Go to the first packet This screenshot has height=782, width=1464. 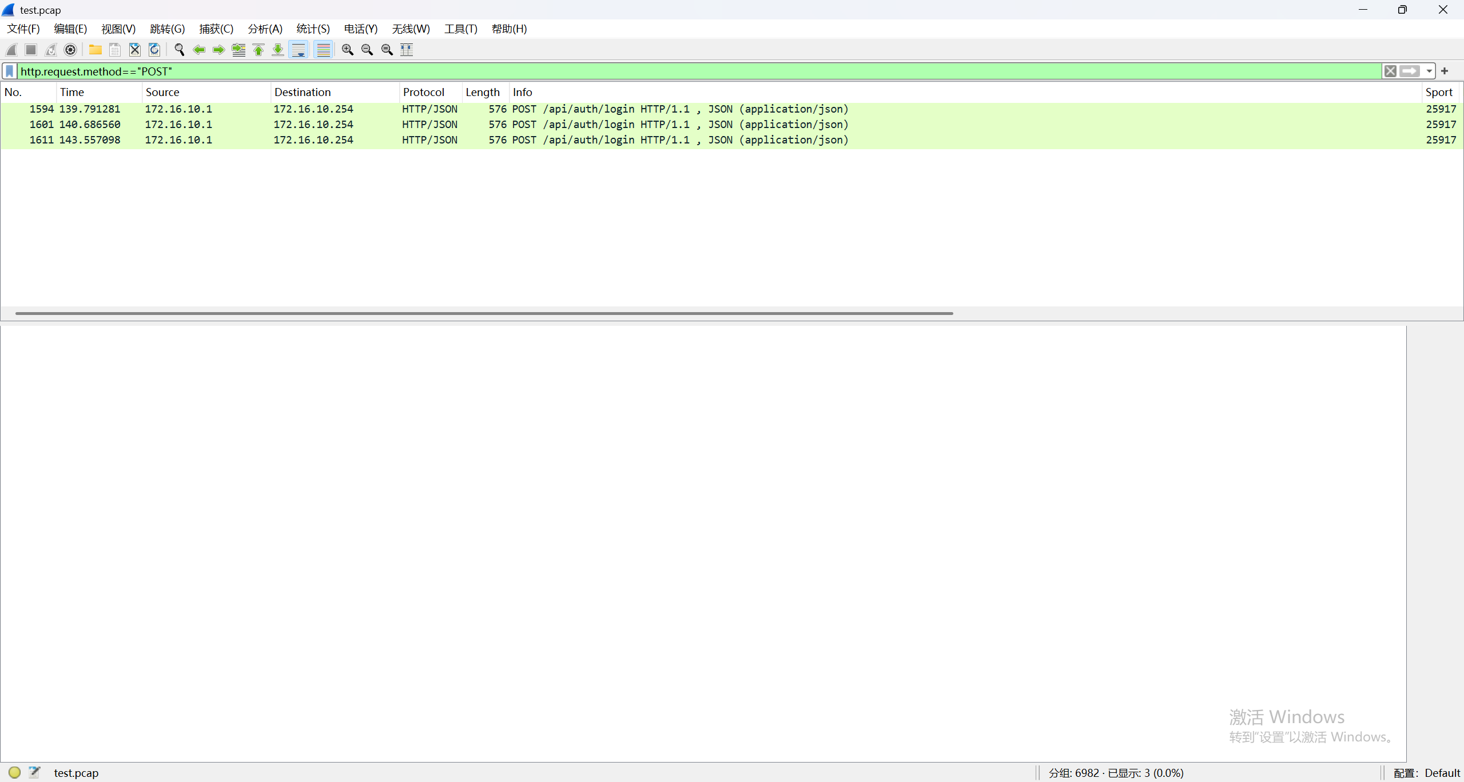coord(258,50)
